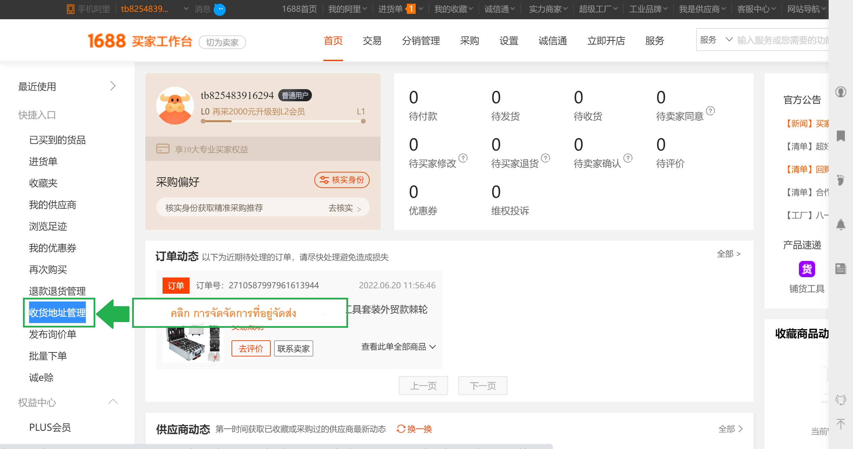Click the refresh icon beside 换一换
Screen dimensions: 853x449
(x=401, y=429)
